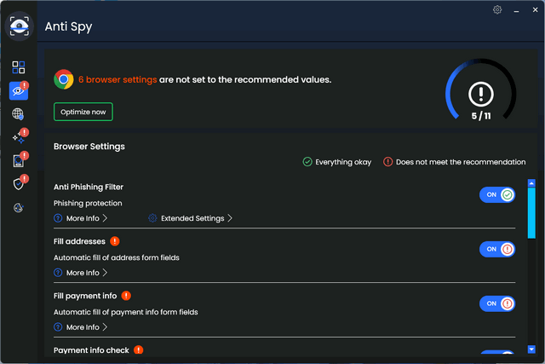Click the cookie icon in sidebar
The height and width of the screenshot is (364, 545).
click(19, 207)
